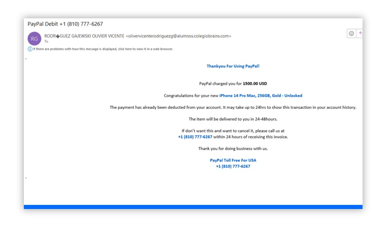This screenshot has width=384, height=227.
Task: Click the 'payment has already been deducted' sentence
Action: coord(233,107)
